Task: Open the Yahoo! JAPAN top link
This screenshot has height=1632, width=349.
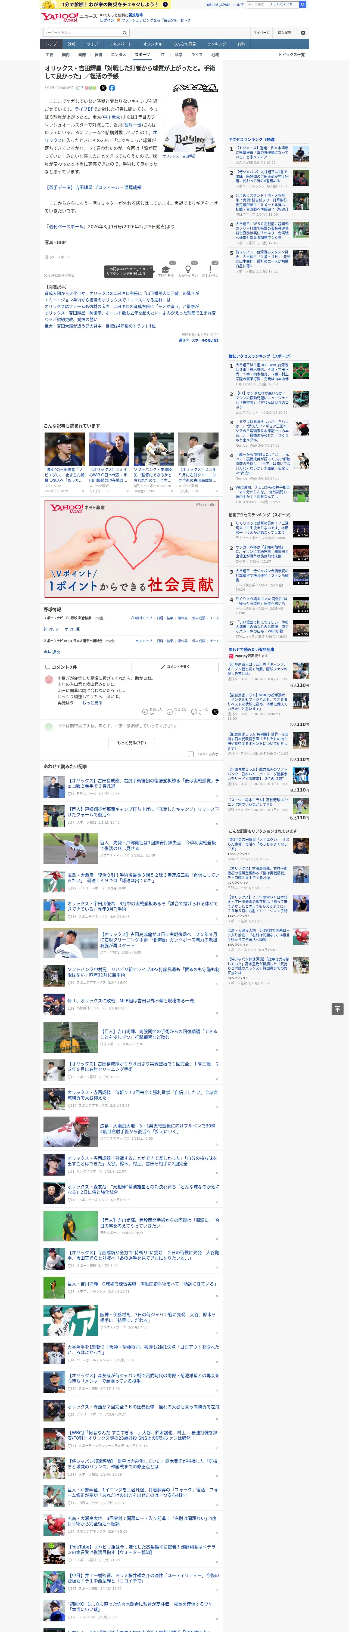Action: pos(218,4)
